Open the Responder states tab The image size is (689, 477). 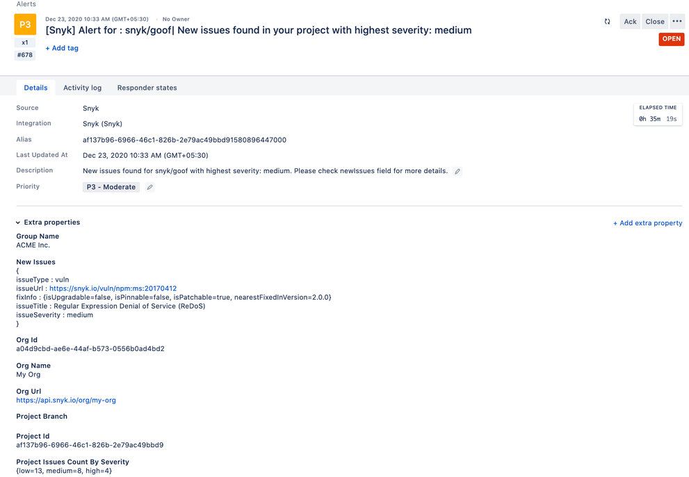click(x=147, y=88)
